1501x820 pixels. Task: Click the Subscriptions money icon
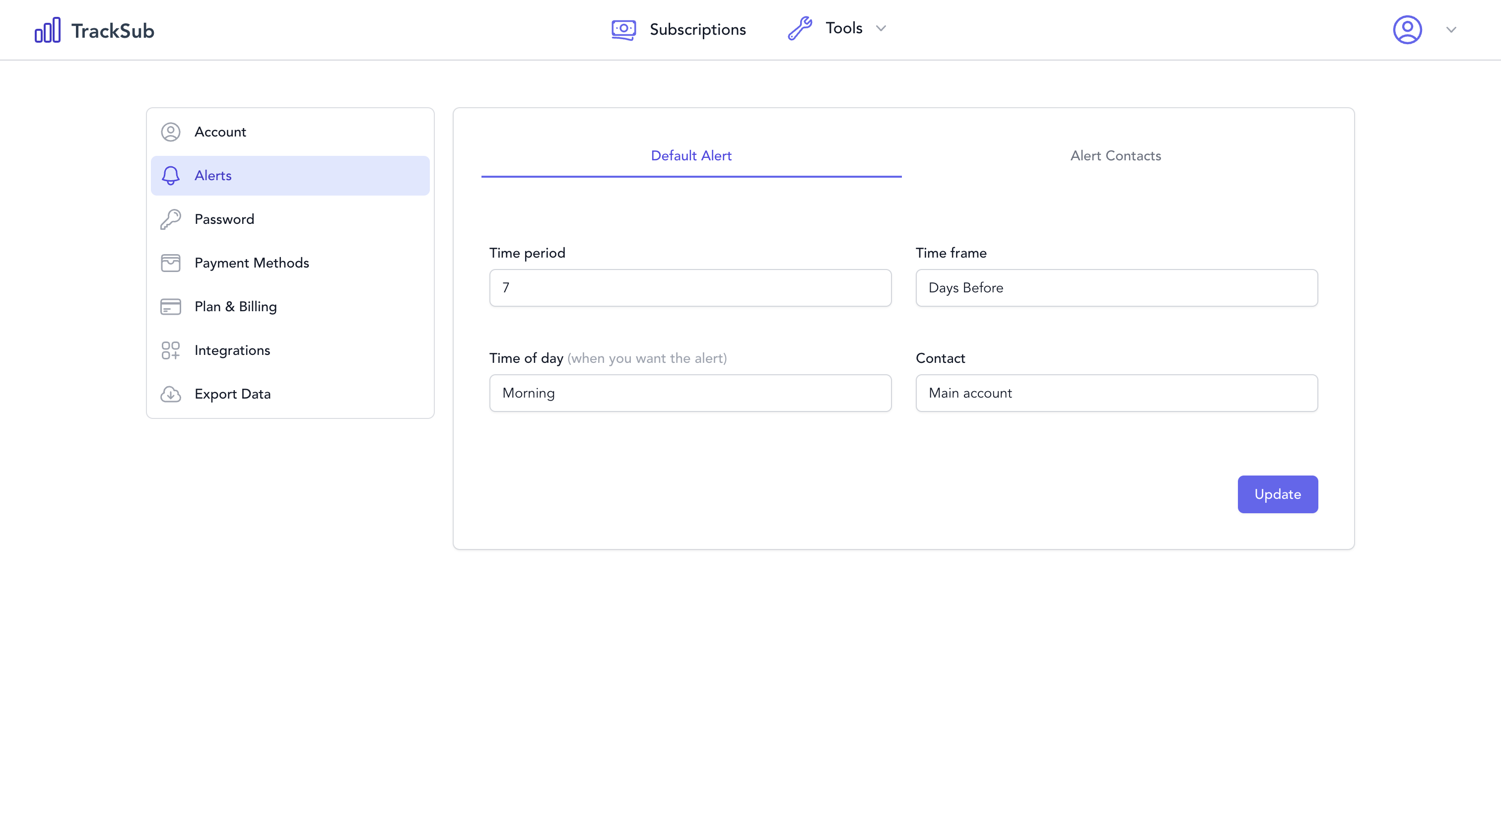[x=623, y=29]
